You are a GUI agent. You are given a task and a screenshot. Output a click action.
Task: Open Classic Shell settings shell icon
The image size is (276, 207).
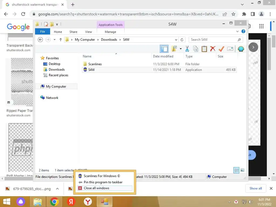(x=241, y=49)
